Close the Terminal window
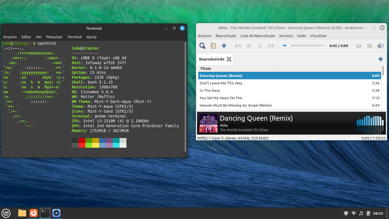This screenshot has height=219, width=389. [182, 28]
